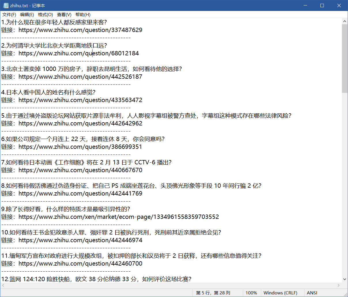Click the Notepad icon in the title bar
Image resolution: width=348 pixels, height=297 pixels.
click(6, 5)
